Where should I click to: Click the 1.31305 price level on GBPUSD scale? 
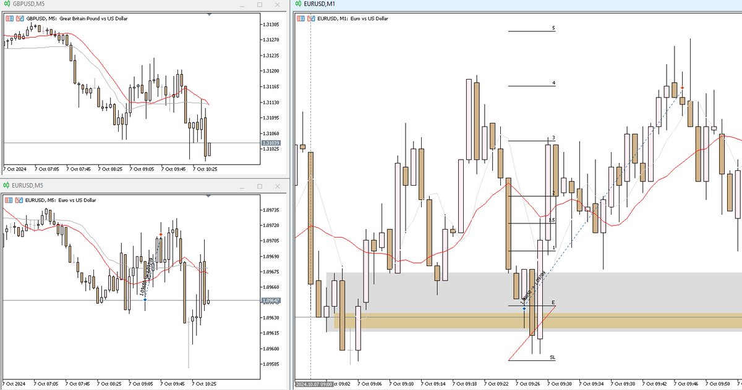270,25
